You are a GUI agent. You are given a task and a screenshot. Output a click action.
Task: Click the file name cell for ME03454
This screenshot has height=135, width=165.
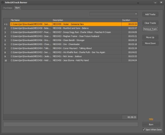pos(31,48)
